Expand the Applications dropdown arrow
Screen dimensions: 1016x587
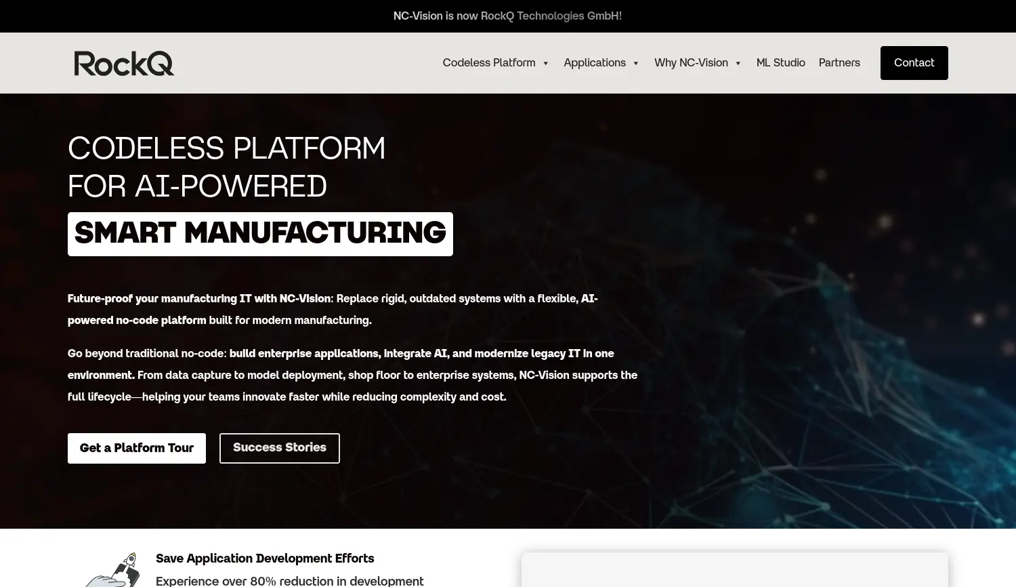pos(635,64)
